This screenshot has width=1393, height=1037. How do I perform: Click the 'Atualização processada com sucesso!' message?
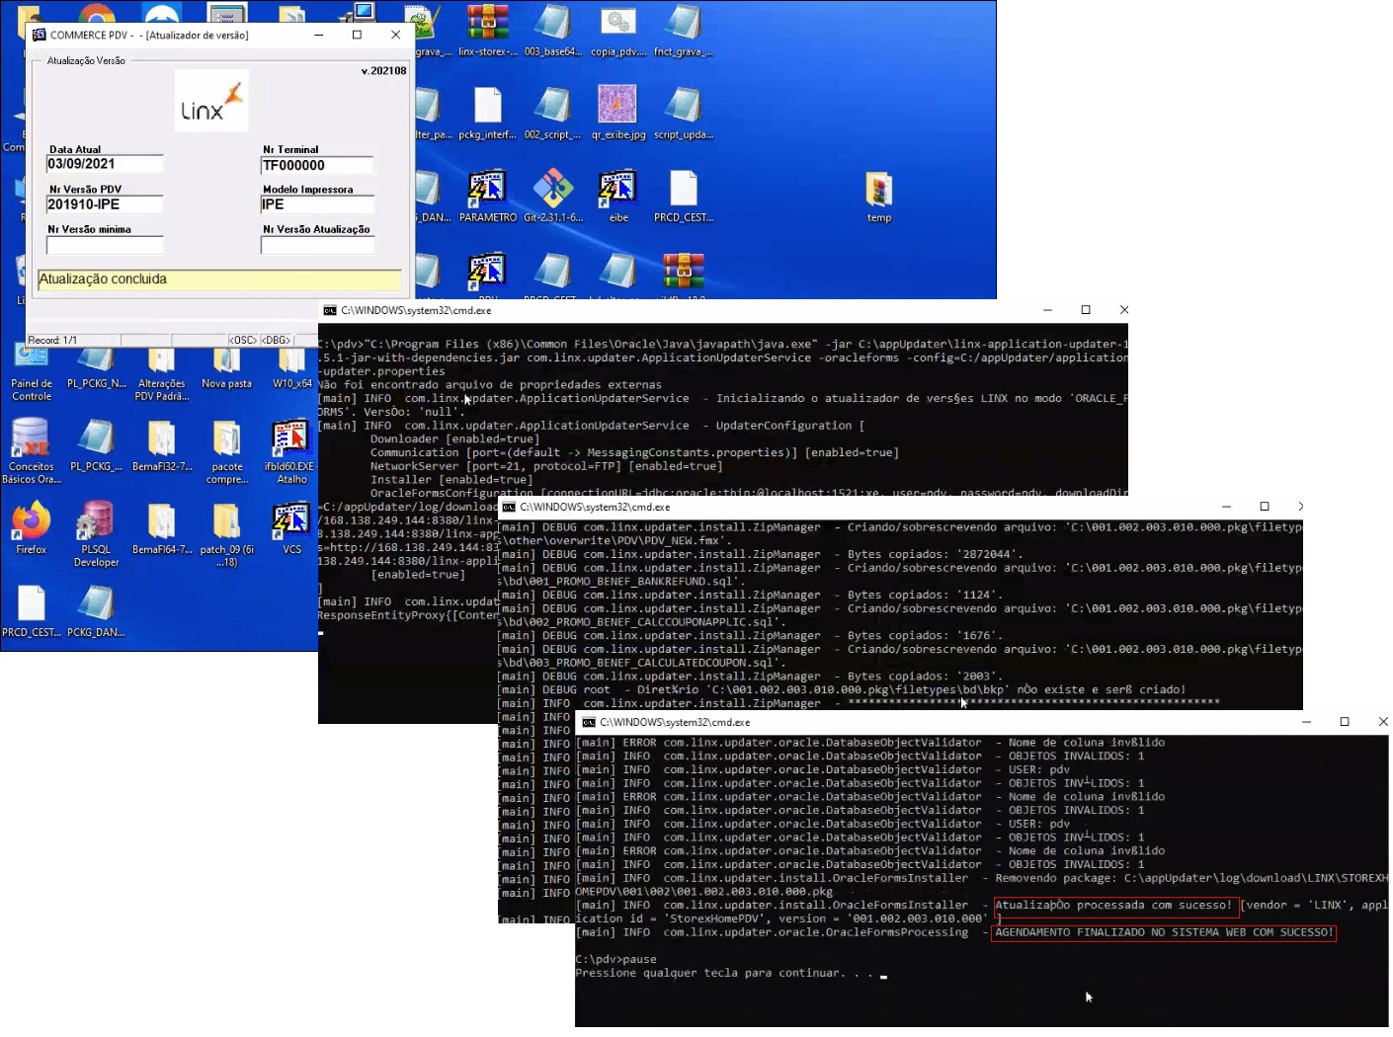(x=1114, y=905)
